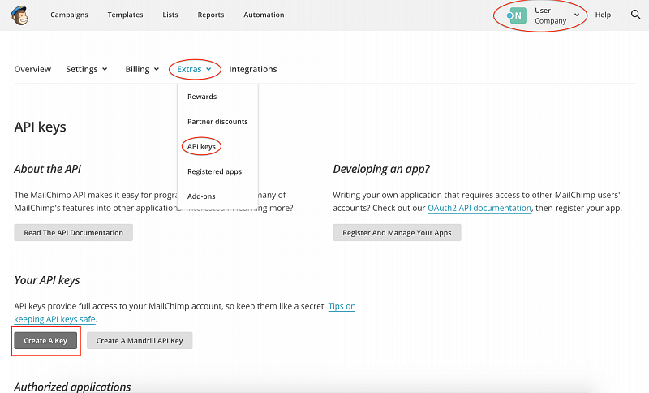Viewport: 649px width, 393px height.
Task: Click the Your API keys heading
Action: point(47,280)
